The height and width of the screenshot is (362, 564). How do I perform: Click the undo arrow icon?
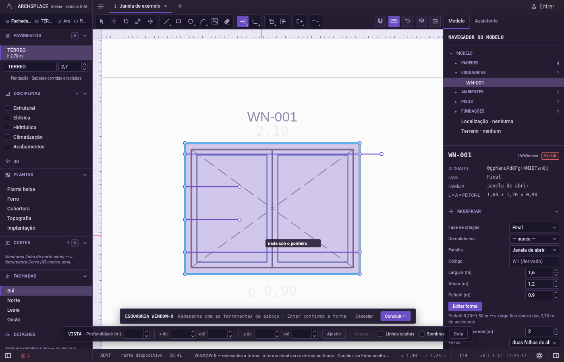coord(408,21)
